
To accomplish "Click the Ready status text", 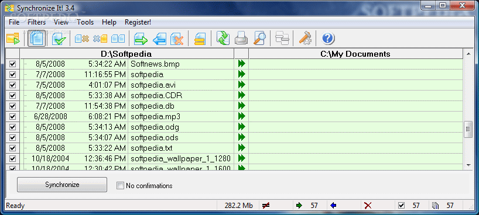I will (15, 206).
